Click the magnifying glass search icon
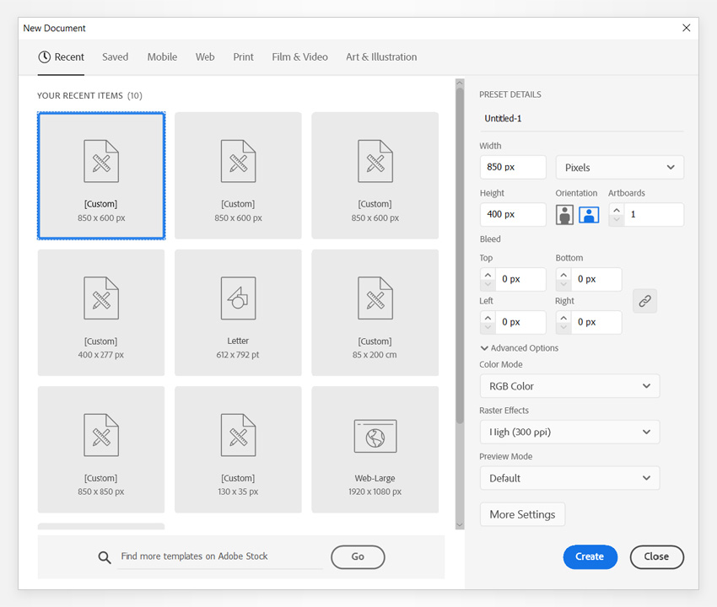The image size is (717, 607). (x=104, y=557)
